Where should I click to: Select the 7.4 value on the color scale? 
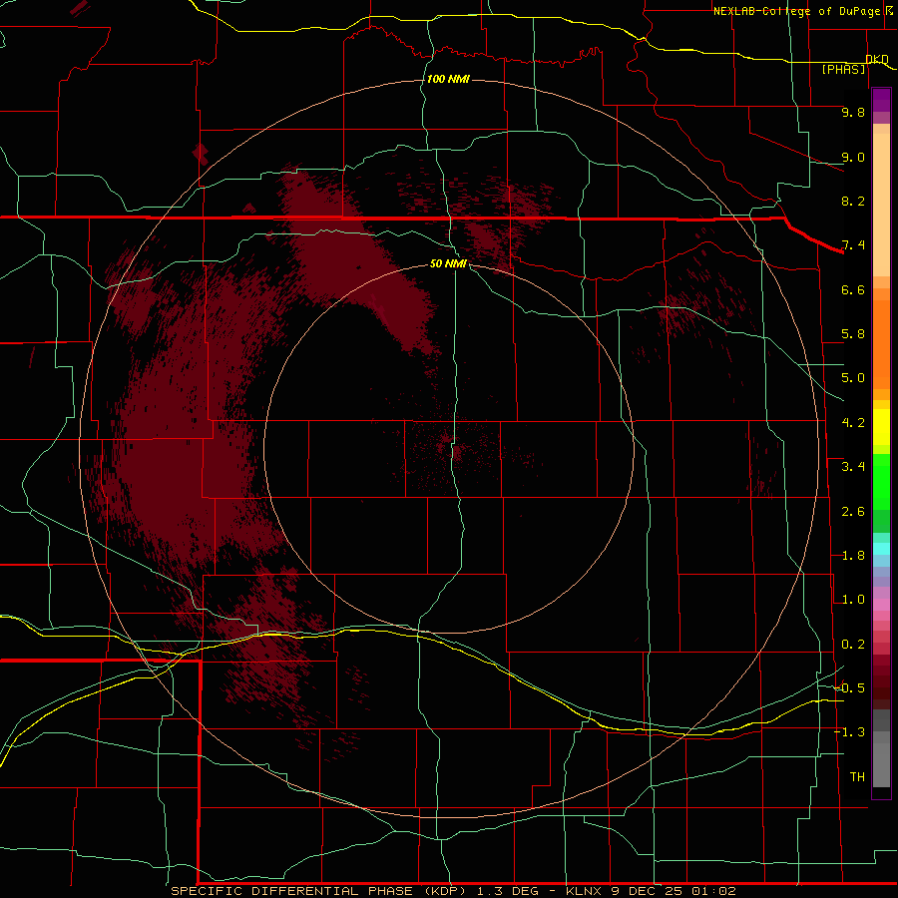(x=853, y=245)
